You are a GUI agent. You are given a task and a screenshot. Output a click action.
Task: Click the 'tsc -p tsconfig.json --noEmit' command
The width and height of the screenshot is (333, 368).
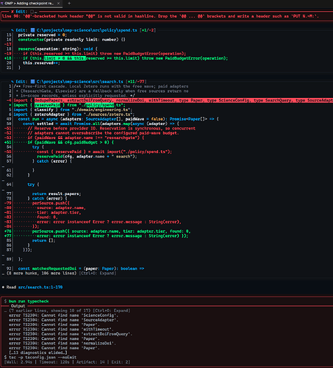pos(43,357)
